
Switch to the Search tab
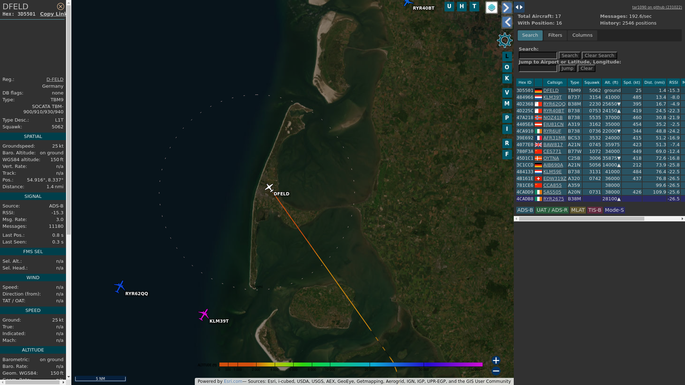(x=530, y=35)
